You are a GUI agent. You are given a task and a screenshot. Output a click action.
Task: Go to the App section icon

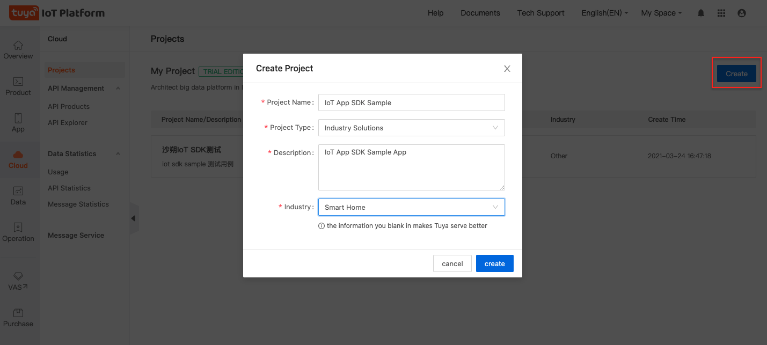[x=18, y=119]
